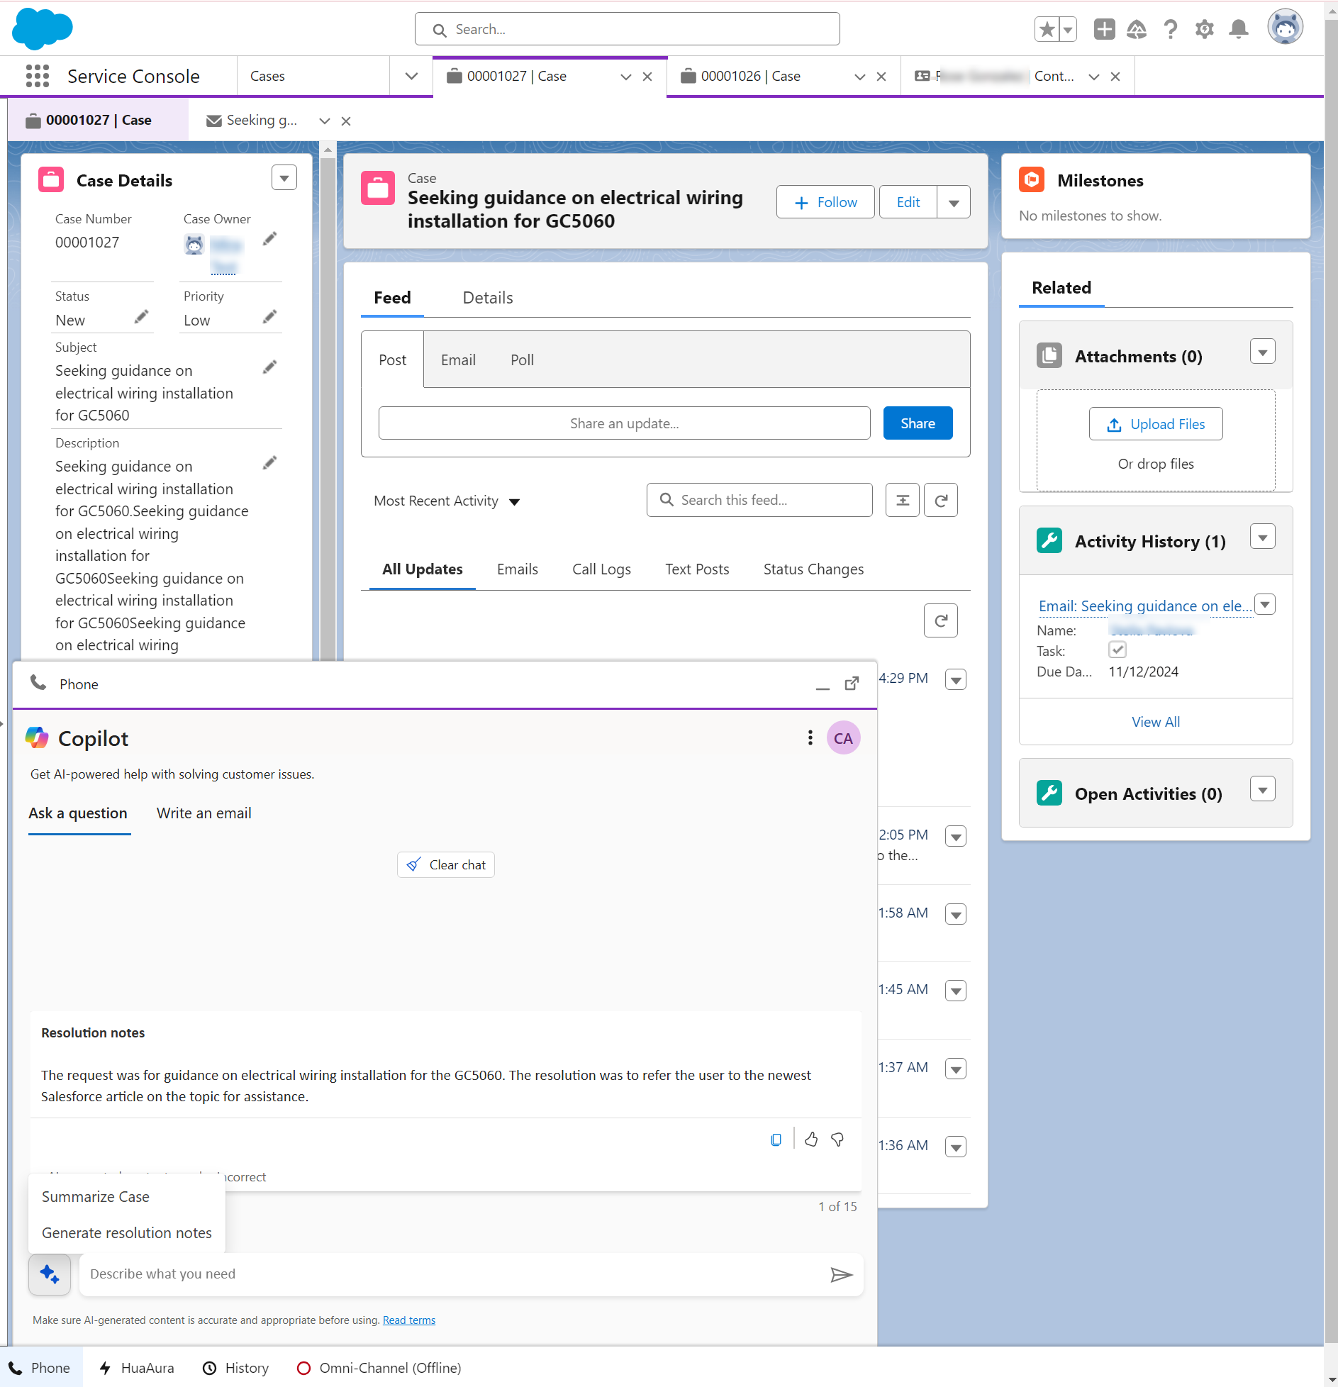
Task: Edit the Description field pencil icon
Action: tap(269, 462)
